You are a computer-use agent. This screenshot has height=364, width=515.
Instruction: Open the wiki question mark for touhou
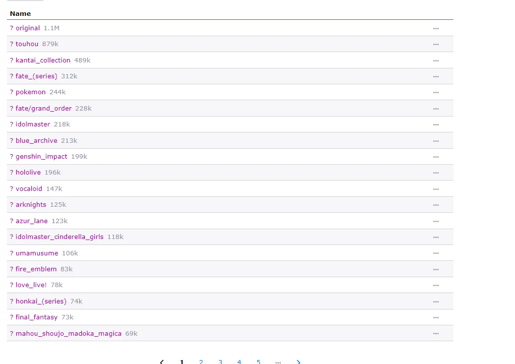click(x=11, y=44)
